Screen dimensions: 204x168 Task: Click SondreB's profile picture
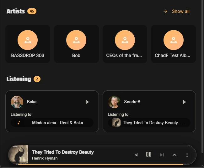tap(114, 102)
